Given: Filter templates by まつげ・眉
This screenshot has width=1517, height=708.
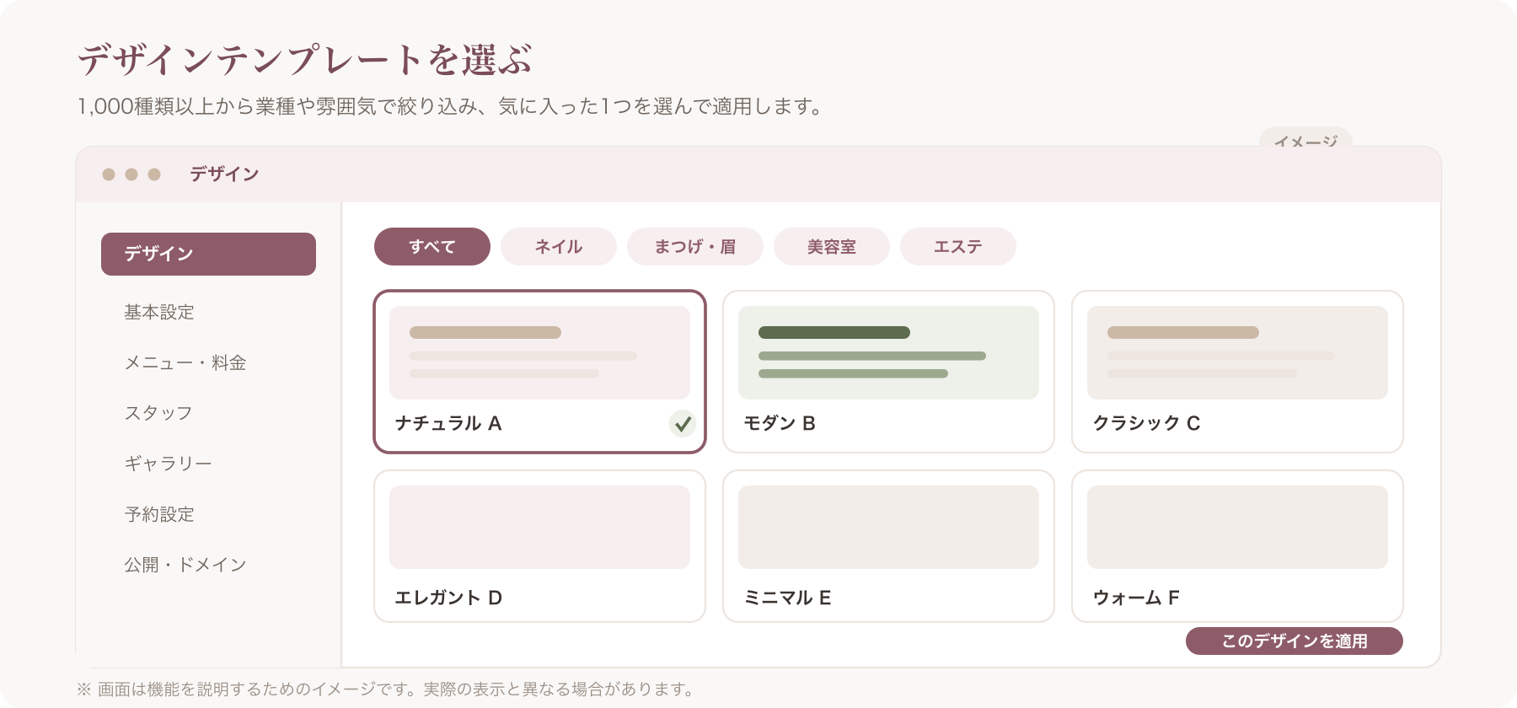Looking at the screenshot, I should click(x=695, y=247).
